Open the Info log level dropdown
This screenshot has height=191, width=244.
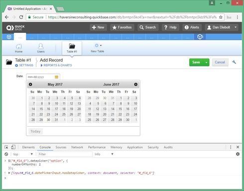tap(104, 154)
